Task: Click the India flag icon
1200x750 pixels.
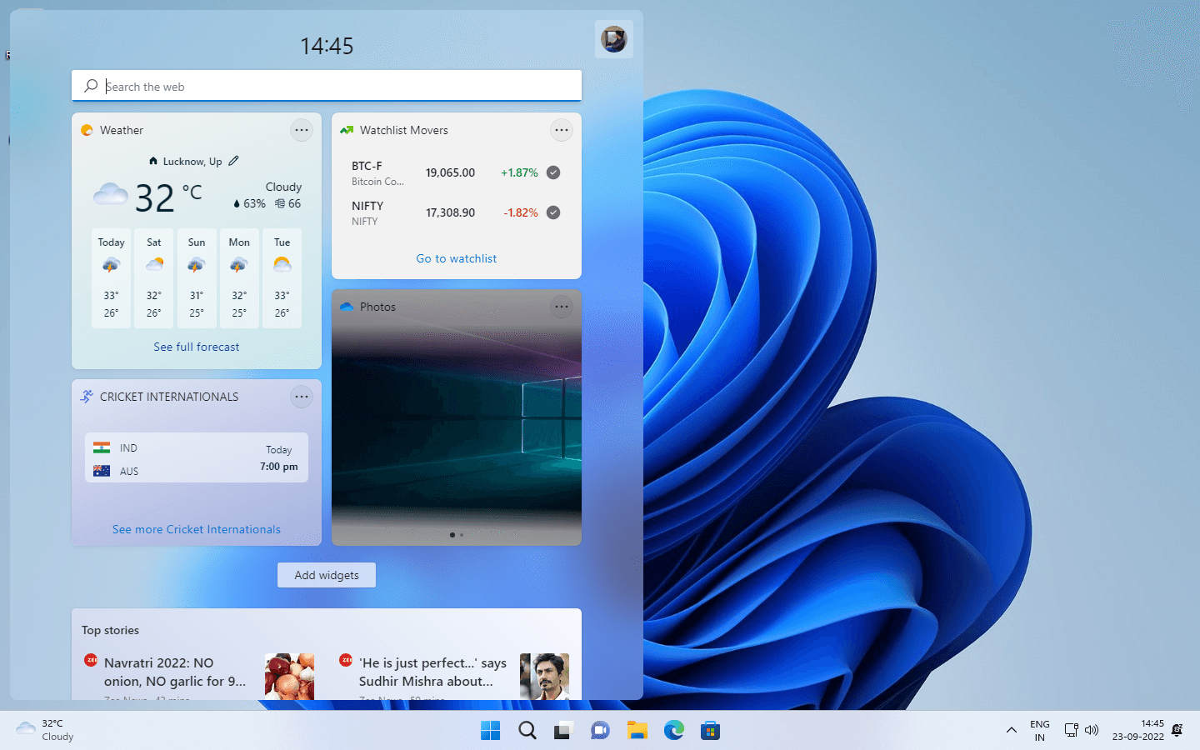Action: tap(102, 447)
